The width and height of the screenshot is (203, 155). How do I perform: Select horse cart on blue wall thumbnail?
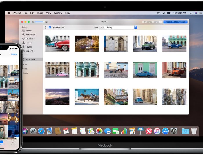tap(87, 97)
